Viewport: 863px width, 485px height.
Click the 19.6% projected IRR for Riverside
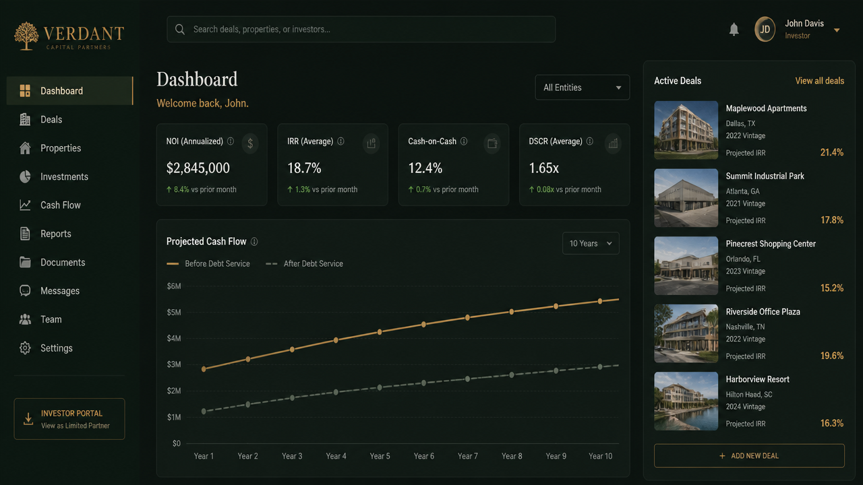pos(832,356)
